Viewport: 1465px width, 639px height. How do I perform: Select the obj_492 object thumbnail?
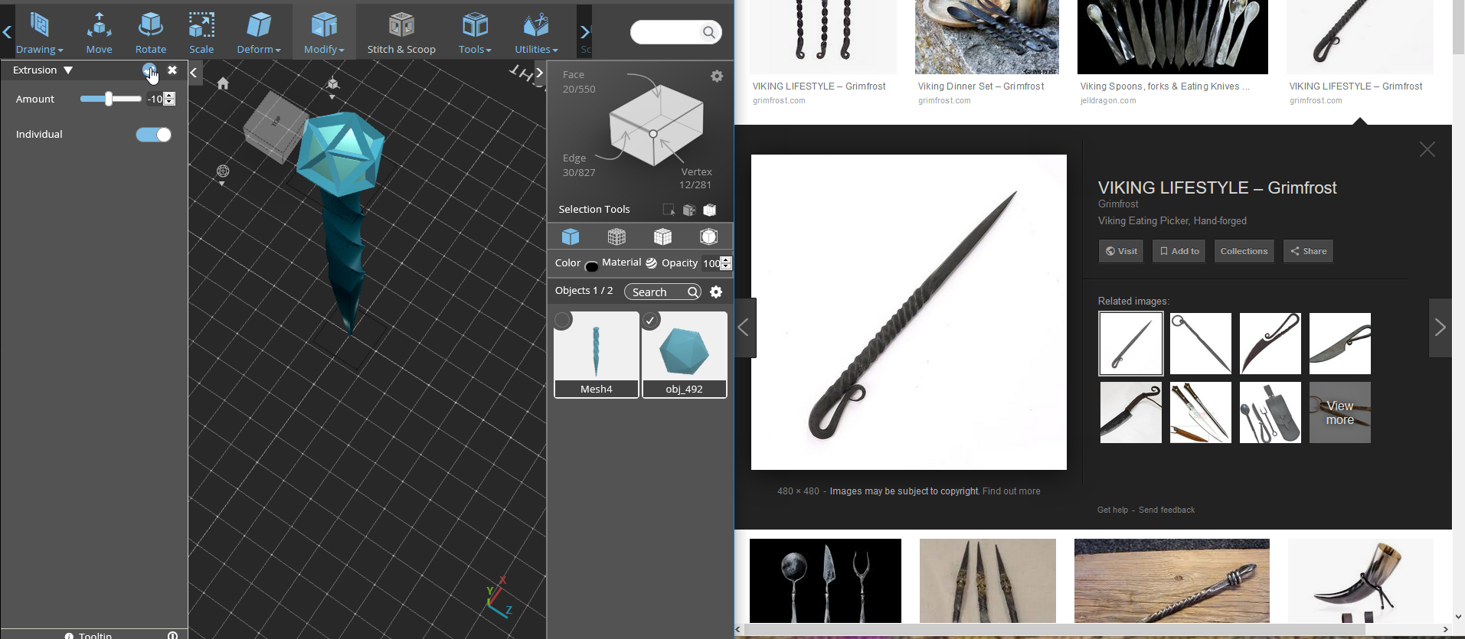pyautogui.click(x=684, y=354)
